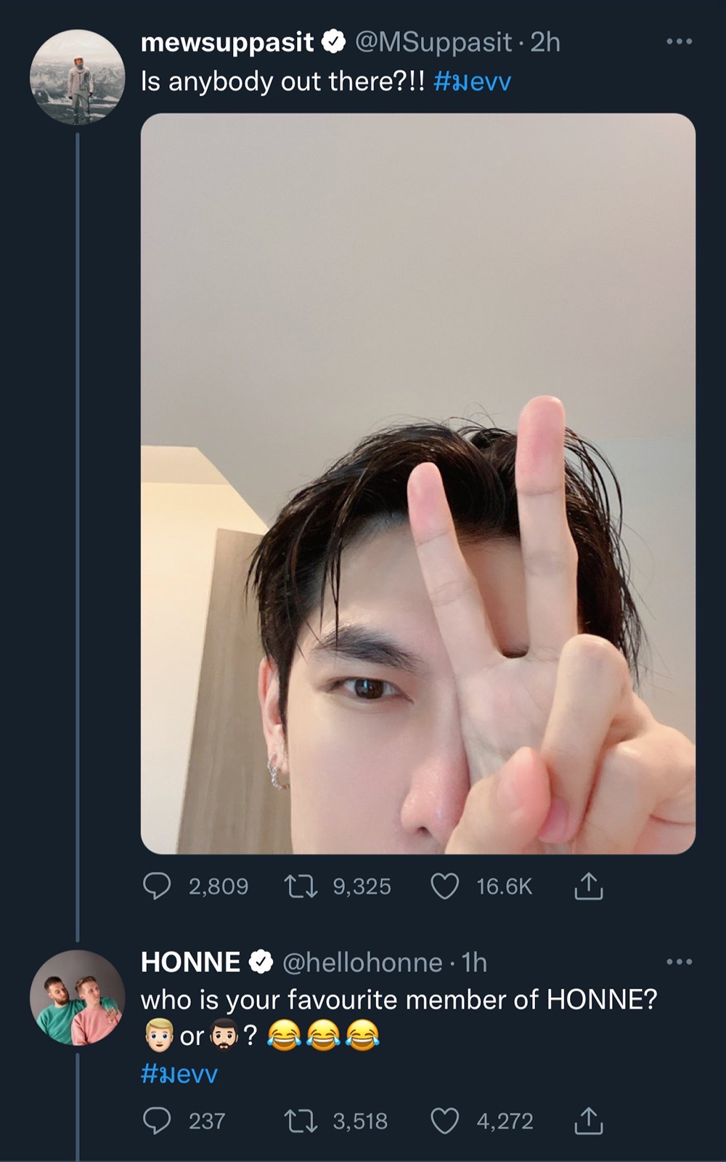Reply to HONNE's tweet

pyautogui.click(x=157, y=1121)
